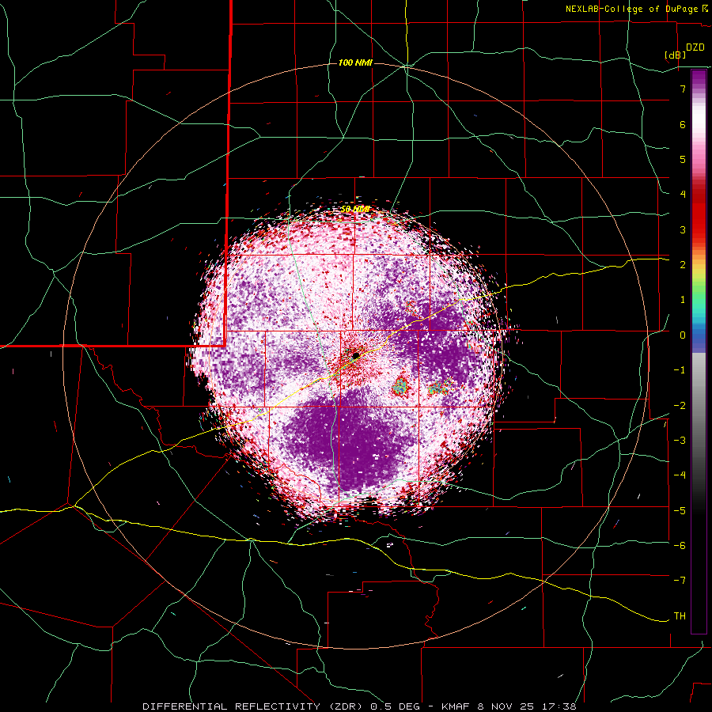Click the KMAF station identifier in caption
Screen dimensions: 712x712
click(455, 706)
